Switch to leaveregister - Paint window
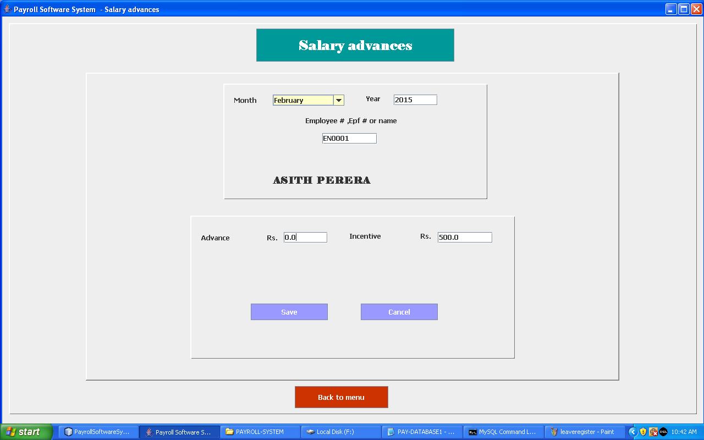The image size is (704, 440). (583, 432)
